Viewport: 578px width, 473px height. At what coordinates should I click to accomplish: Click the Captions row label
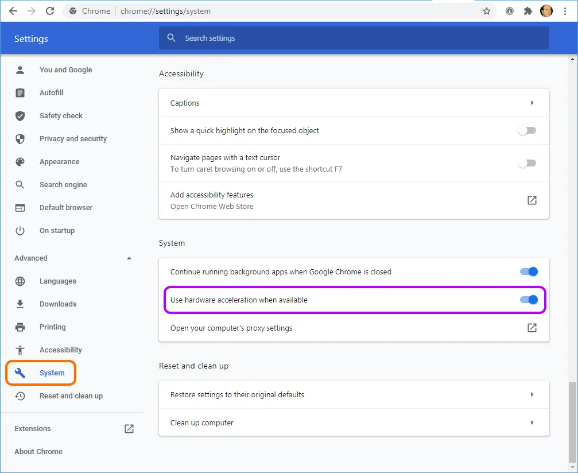pos(185,103)
